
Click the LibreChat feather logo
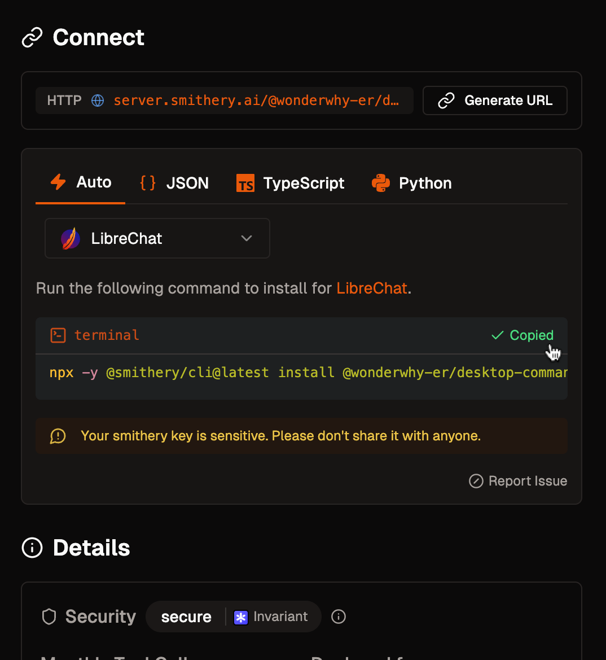click(x=71, y=239)
